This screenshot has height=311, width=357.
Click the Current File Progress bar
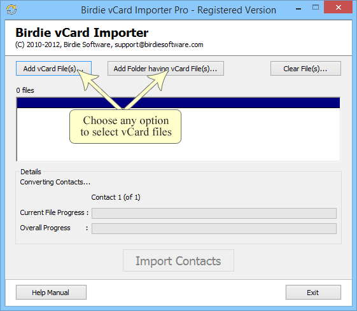214,213
